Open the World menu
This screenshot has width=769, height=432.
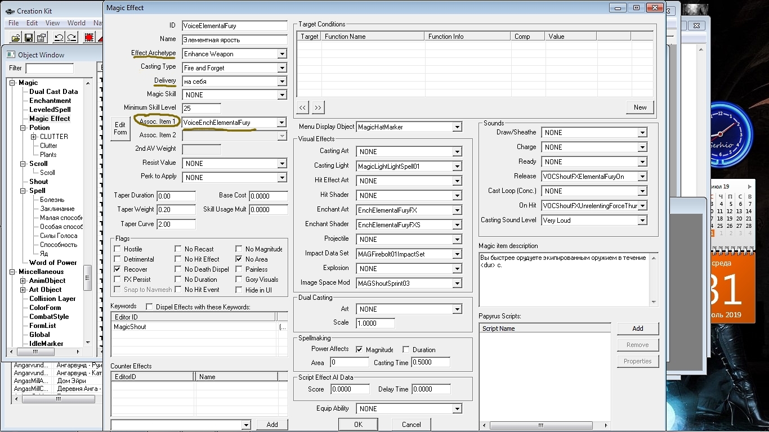point(77,23)
